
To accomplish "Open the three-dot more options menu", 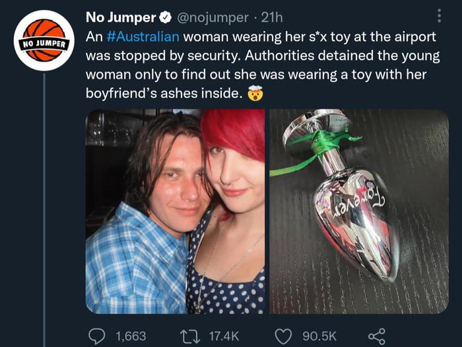I will point(438,15).
